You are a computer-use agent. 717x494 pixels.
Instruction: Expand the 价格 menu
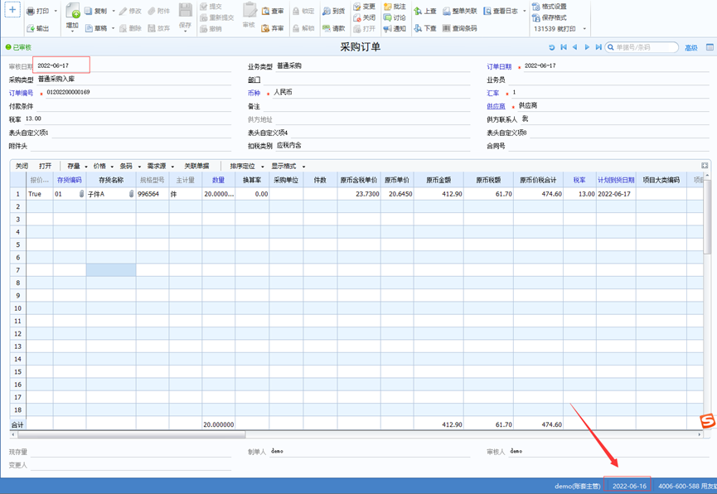(112, 167)
